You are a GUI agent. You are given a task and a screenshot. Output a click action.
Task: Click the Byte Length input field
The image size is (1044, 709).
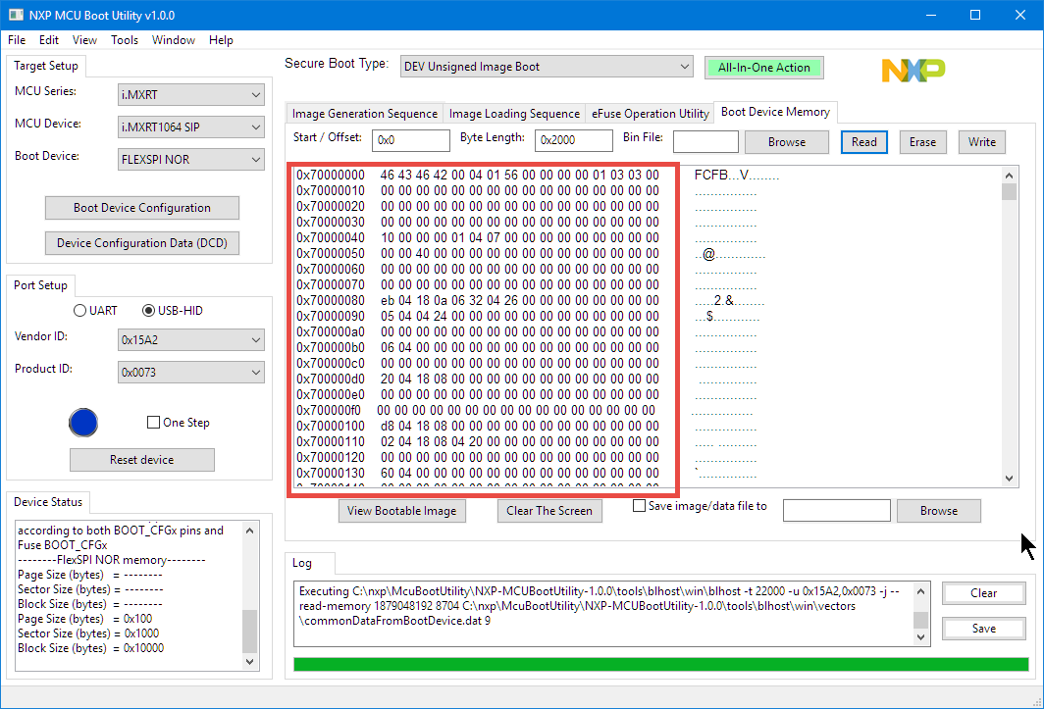point(573,140)
